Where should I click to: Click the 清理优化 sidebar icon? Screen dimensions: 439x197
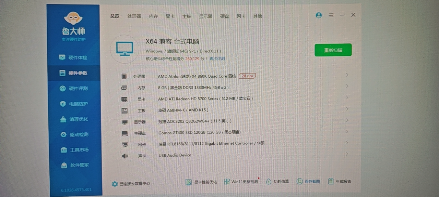pyautogui.click(x=63, y=119)
